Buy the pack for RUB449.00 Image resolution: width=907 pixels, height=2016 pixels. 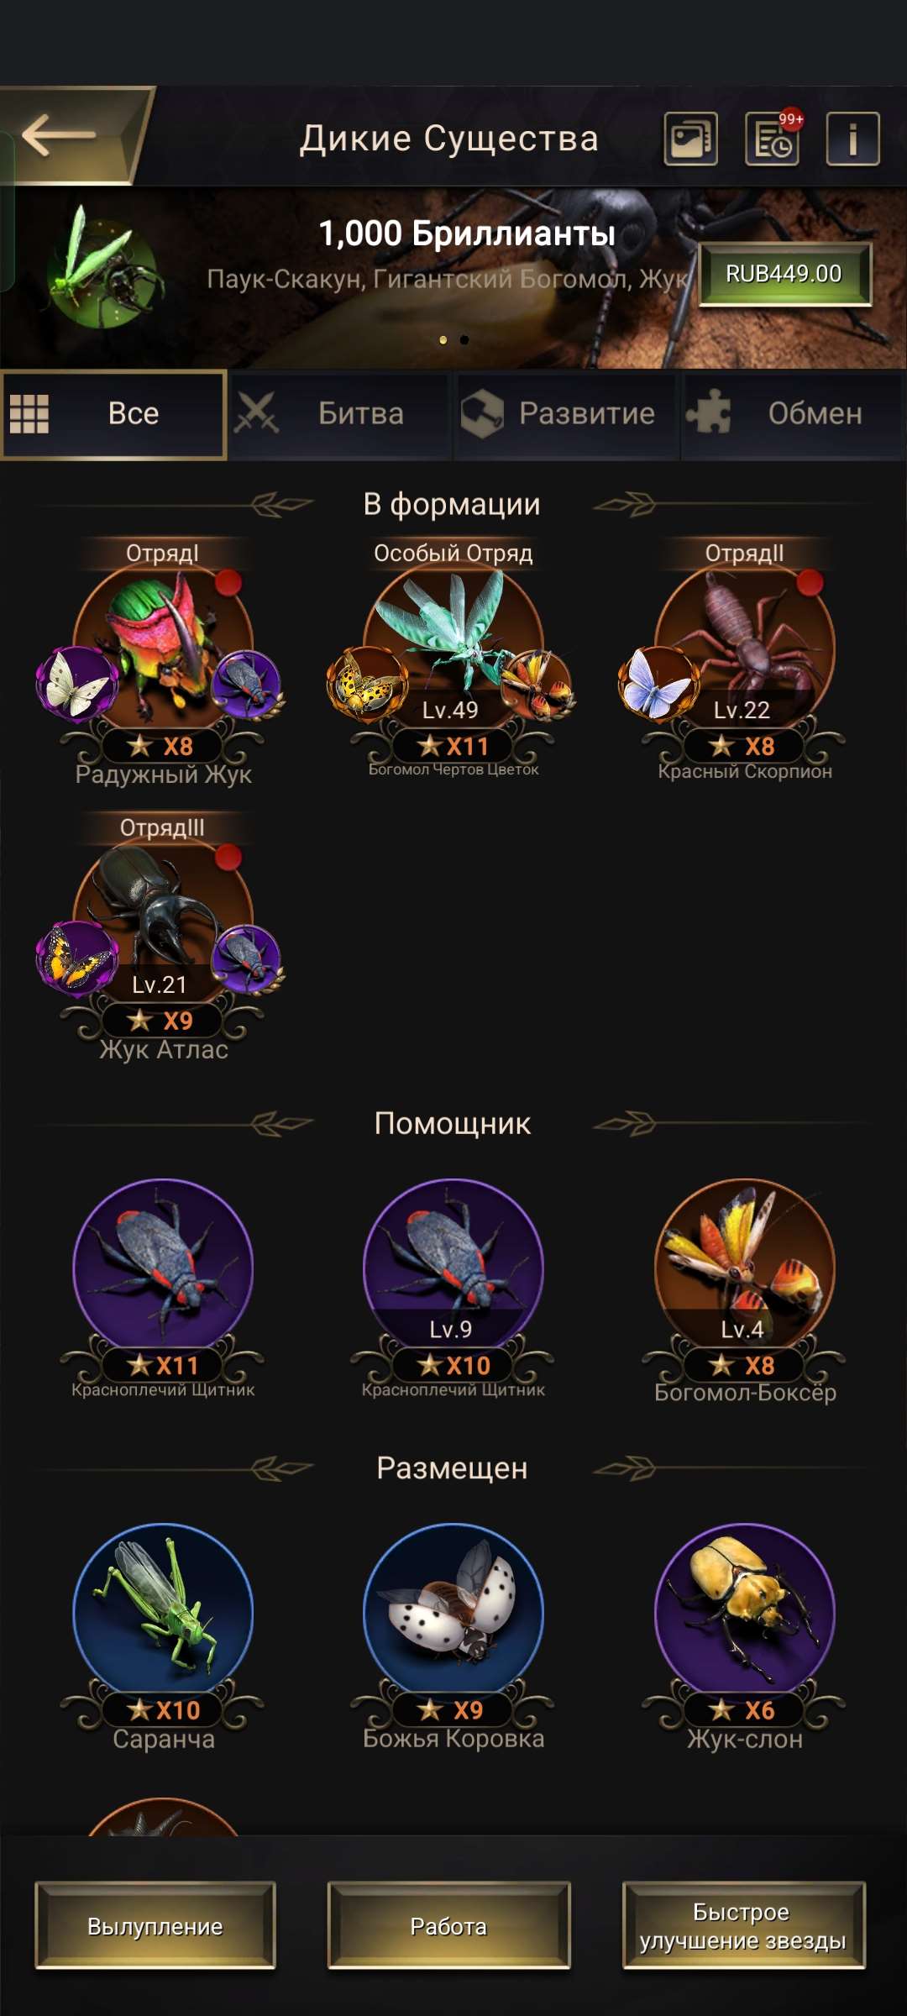[785, 274]
